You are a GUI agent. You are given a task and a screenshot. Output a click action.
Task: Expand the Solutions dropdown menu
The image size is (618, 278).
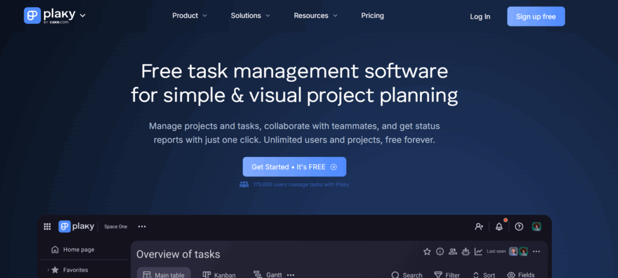(250, 16)
